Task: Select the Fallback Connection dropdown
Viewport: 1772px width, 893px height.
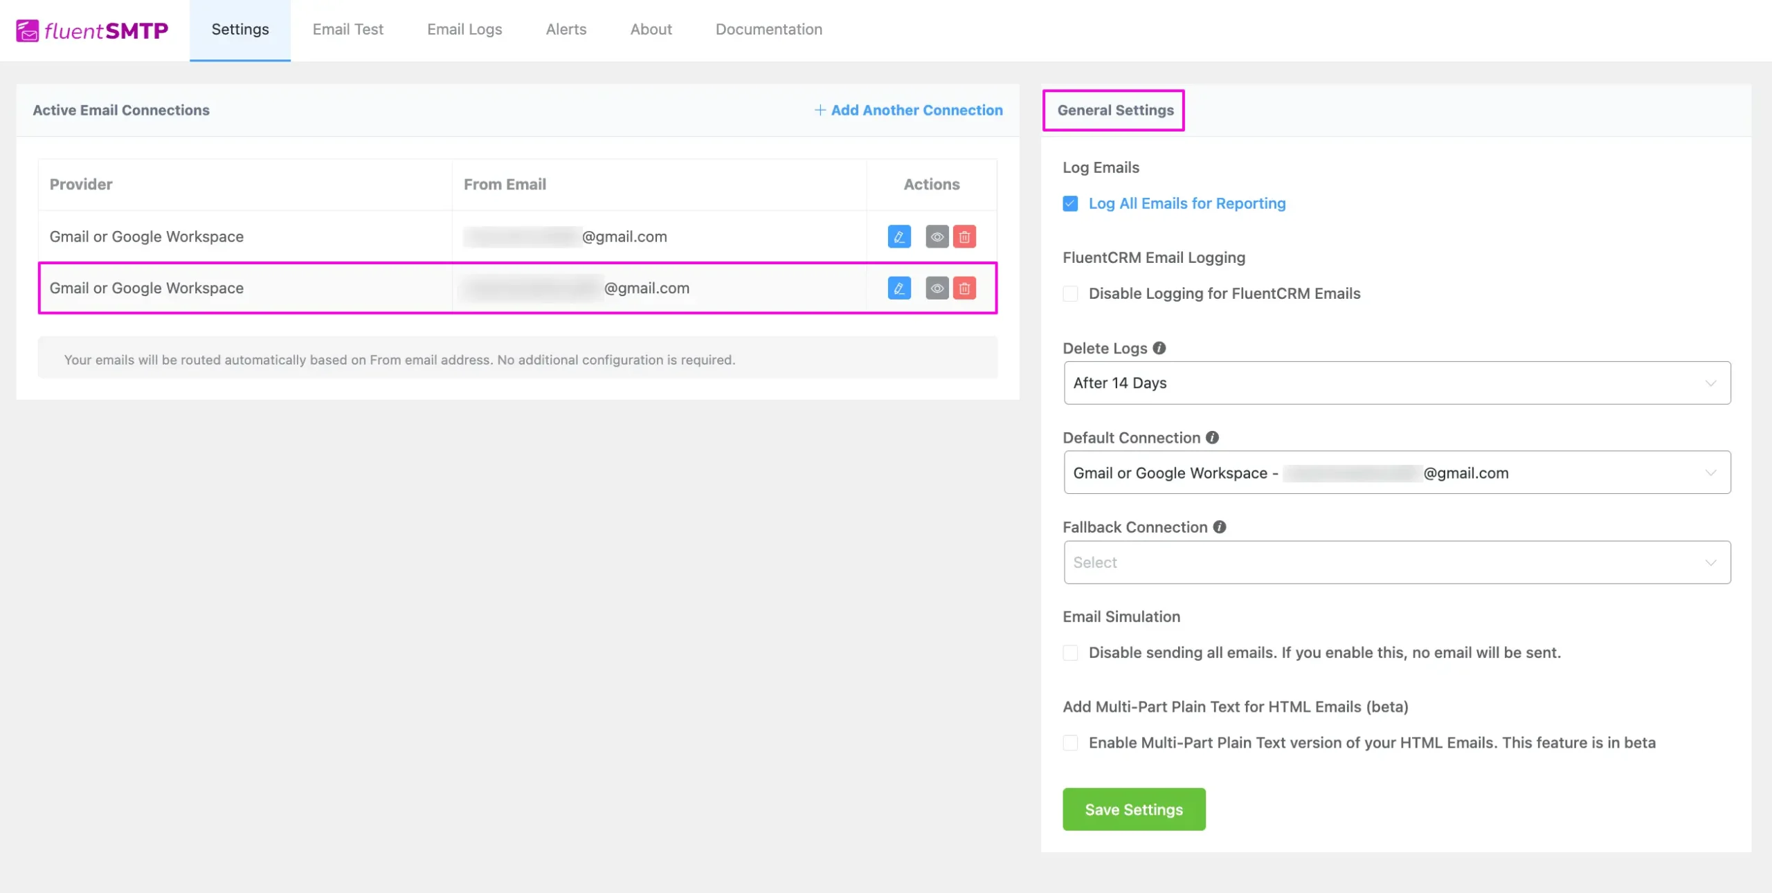Action: (x=1395, y=562)
